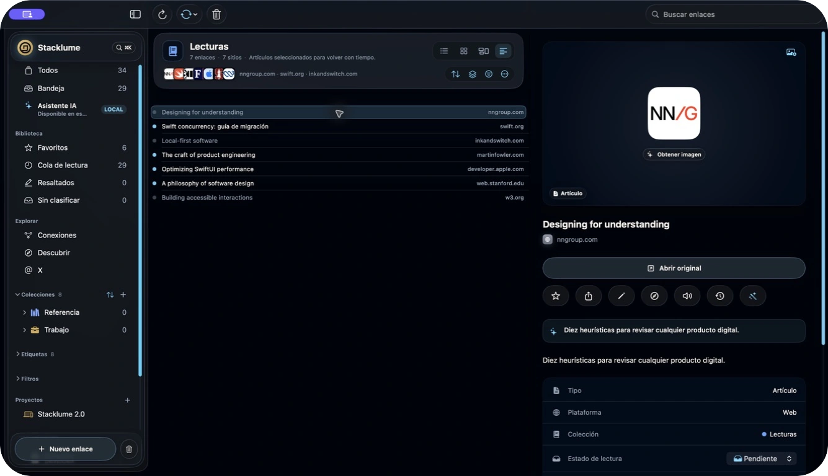Open more options ellipsis icon
The image size is (828, 476).
(x=505, y=74)
